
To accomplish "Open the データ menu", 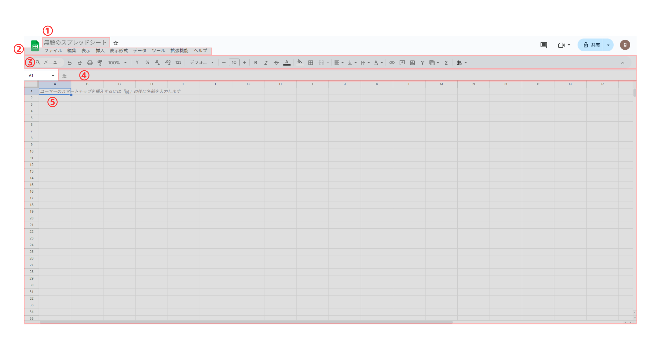I will pos(140,51).
